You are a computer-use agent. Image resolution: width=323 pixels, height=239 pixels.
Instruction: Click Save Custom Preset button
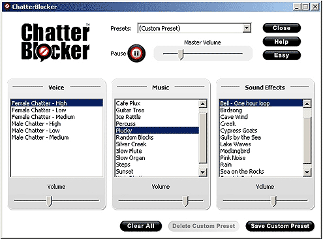tap(280, 226)
